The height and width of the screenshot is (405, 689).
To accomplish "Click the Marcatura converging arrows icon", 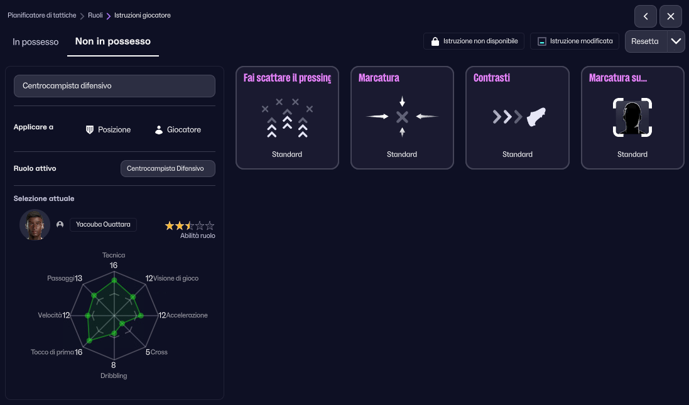I will [402, 117].
